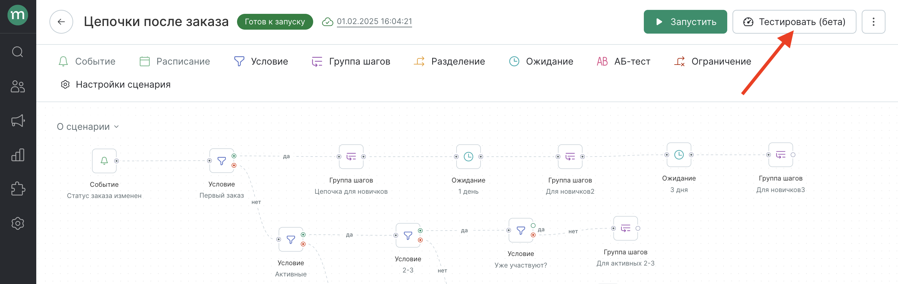The width and height of the screenshot is (898, 284).
Task: Open the three-dot more options menu
Action: point(873,22)
